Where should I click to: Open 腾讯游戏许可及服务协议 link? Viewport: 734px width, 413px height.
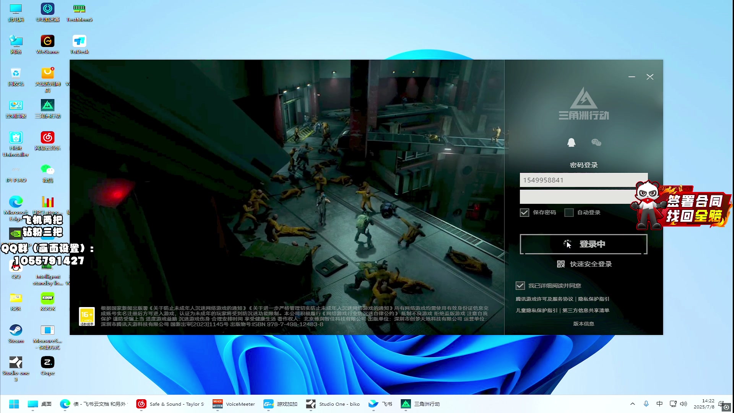click(x=544, y=299)
